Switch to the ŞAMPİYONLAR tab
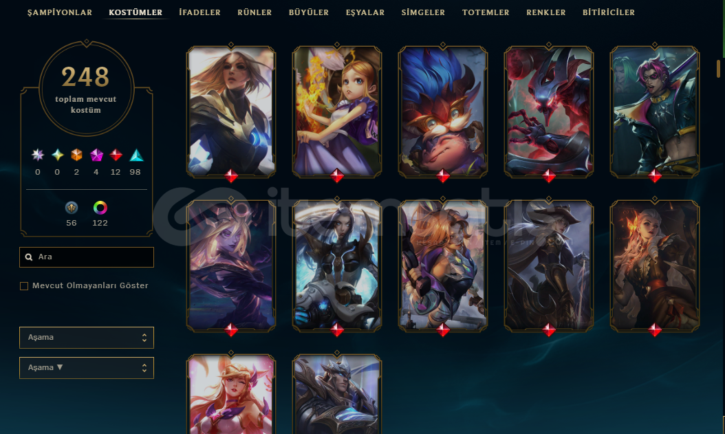 [60, 12]
